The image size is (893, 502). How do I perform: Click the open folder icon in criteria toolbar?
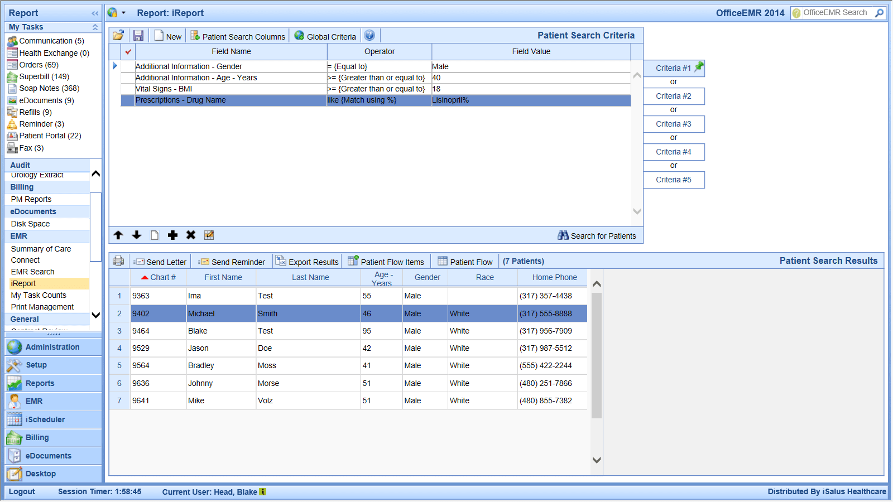[x=118, y=36]
